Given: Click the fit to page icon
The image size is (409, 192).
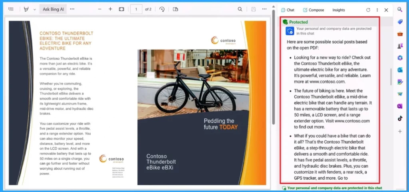Looking at the screenshot, I should click(x=121, y=9).
